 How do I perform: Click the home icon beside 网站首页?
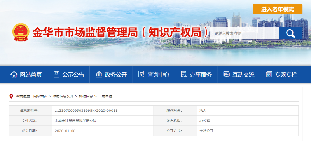click(x=14, y=75)
